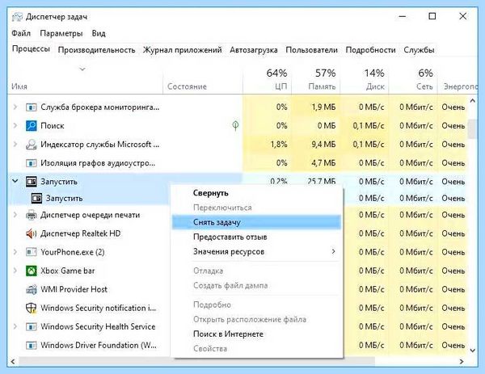The width and height of the screenshot is (485, 374).
Task: Sort by the Память 57% column header
Action: pyautogui.click(x=316, y=79)
